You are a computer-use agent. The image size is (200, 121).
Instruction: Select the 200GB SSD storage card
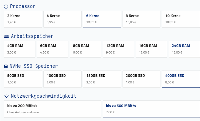tap(141, 79)
